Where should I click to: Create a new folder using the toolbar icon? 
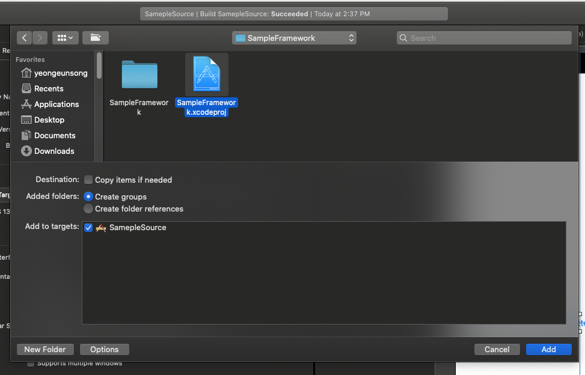click(x=96, y=38)
